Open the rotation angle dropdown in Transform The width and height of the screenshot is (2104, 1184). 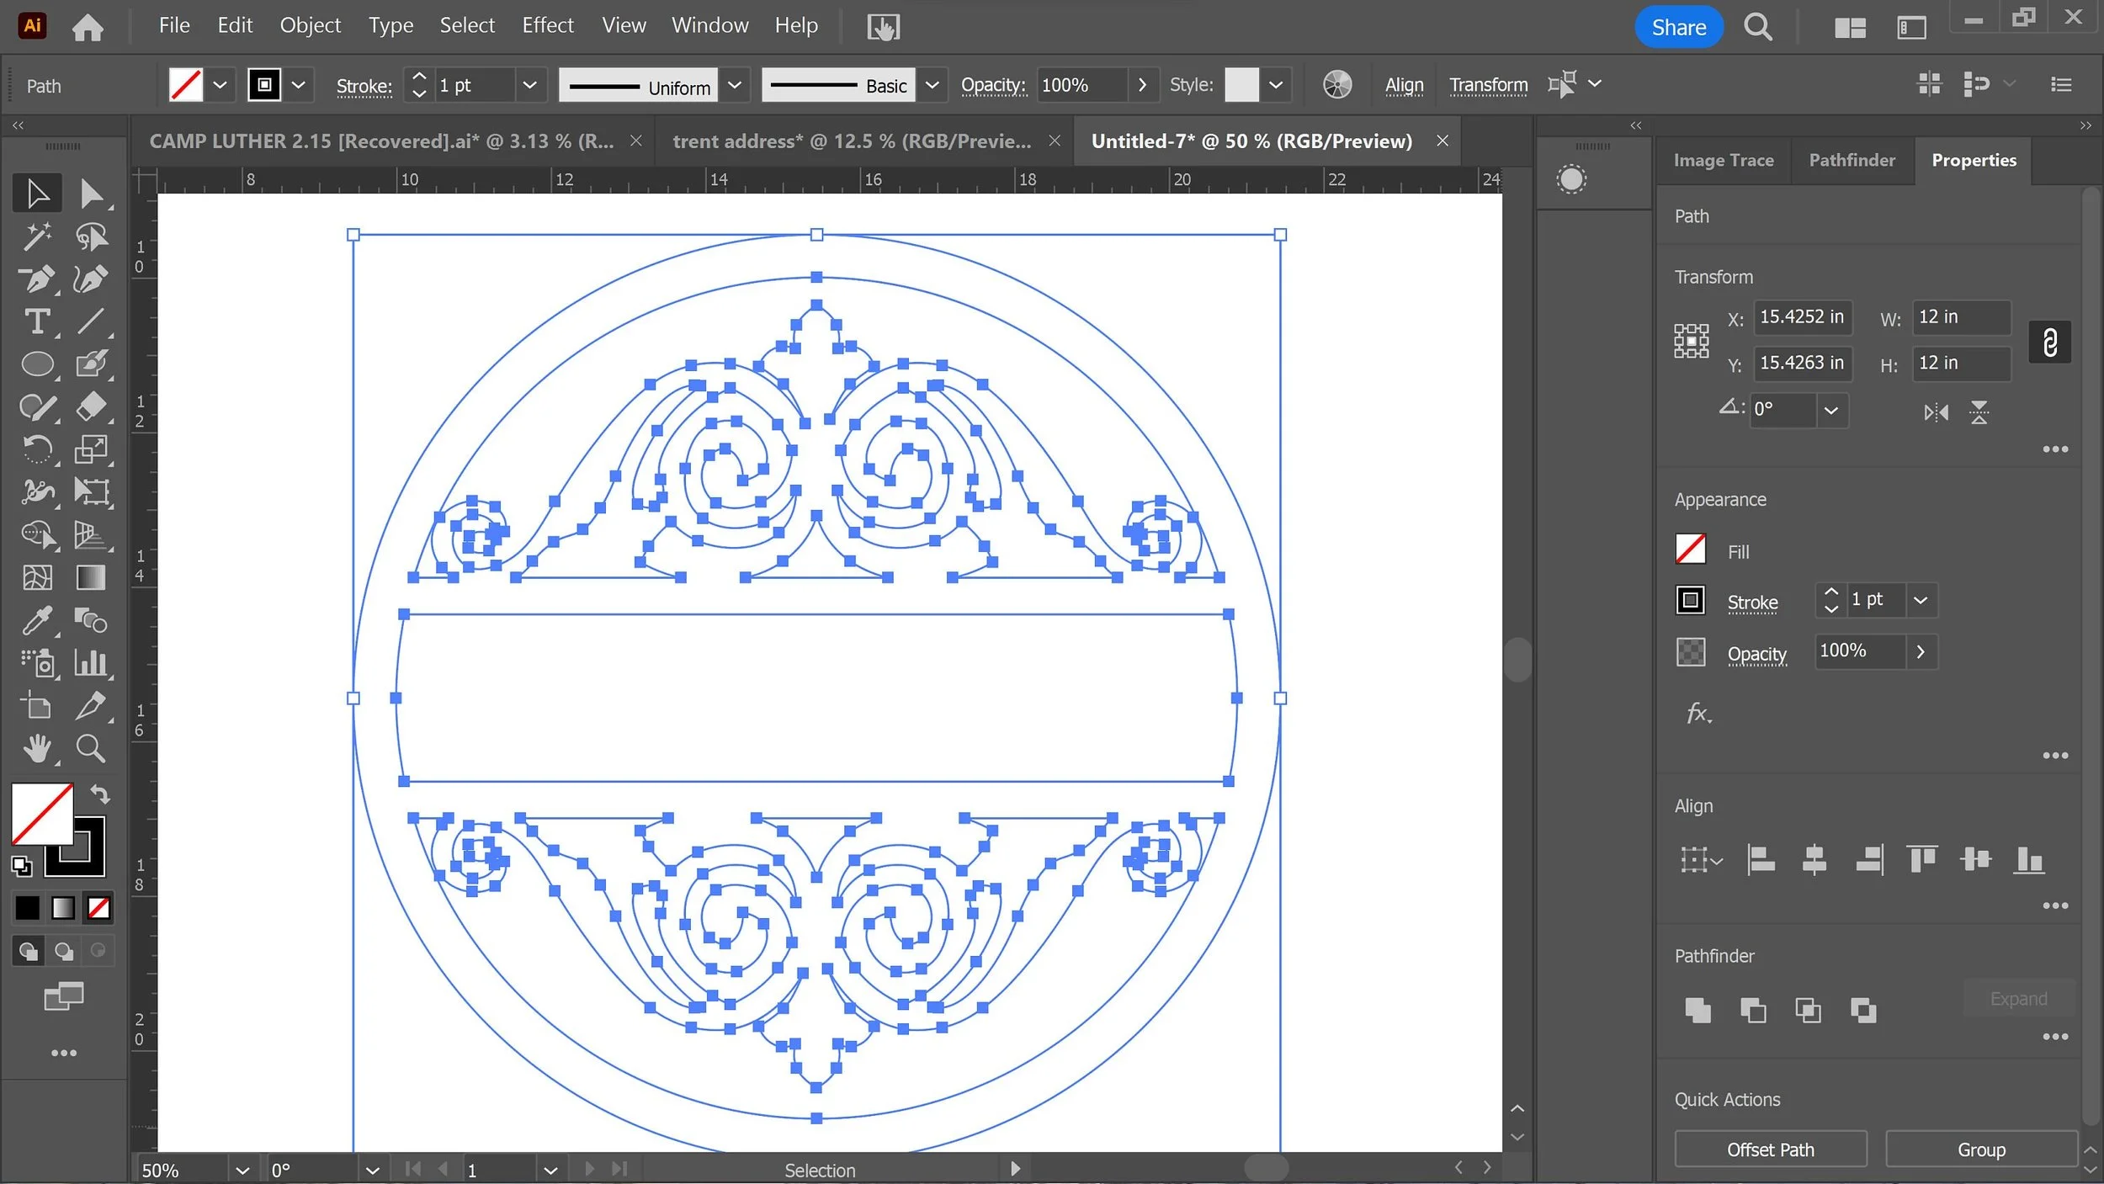point(1830,411)
